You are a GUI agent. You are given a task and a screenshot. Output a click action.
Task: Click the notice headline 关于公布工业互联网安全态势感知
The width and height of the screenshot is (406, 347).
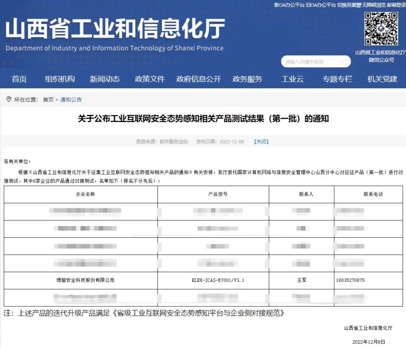click(203, 119)
